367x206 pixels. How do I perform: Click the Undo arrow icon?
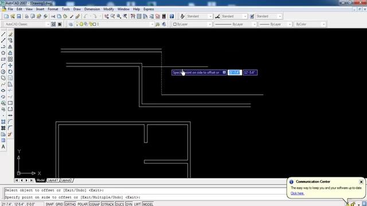click(x=85, y=17)
